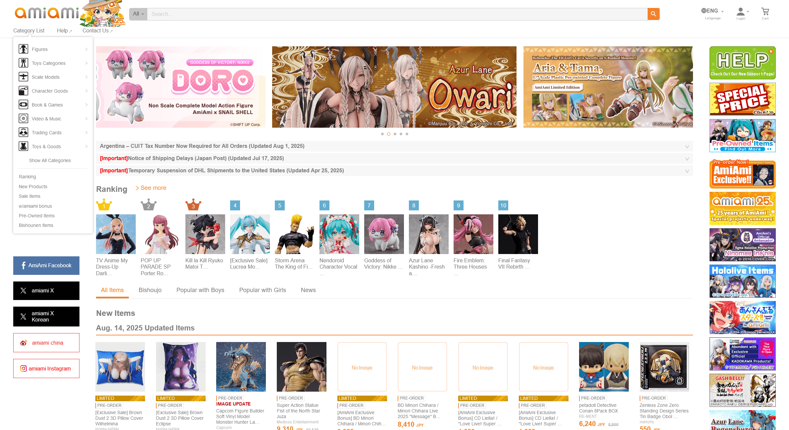This screenshot has width=789, height=430.
Task: Click the Video & Music disc icon
Action: pyautogui.click(x=24, y=118)
